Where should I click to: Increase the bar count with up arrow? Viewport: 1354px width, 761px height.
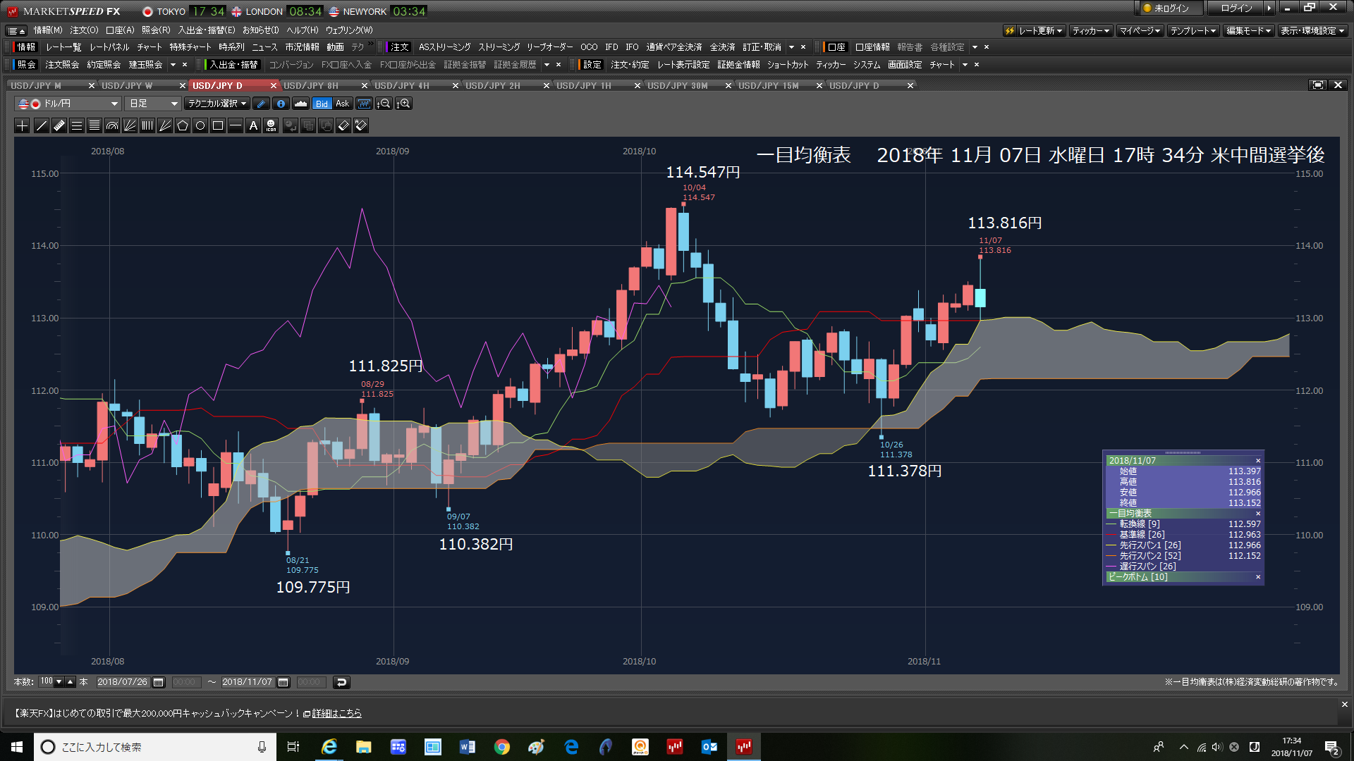(x=70, y=682)
